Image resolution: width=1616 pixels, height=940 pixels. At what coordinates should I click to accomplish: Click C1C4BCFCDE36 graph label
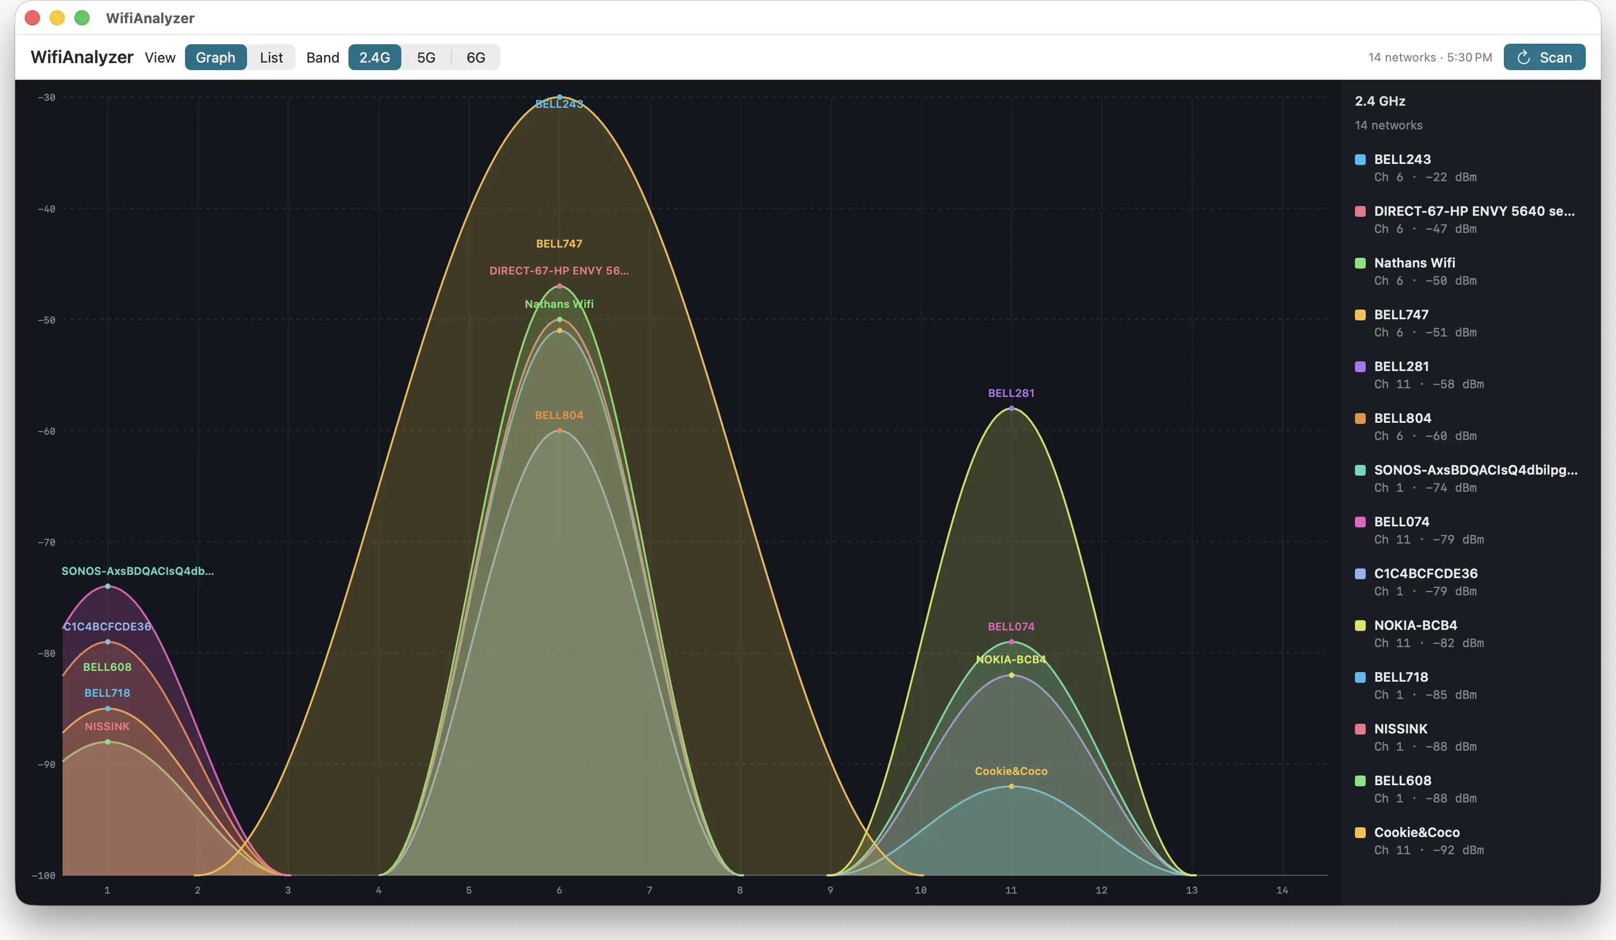107,627
